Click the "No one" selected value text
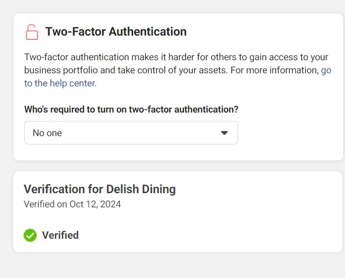The image size is (345, 278). 47,133
